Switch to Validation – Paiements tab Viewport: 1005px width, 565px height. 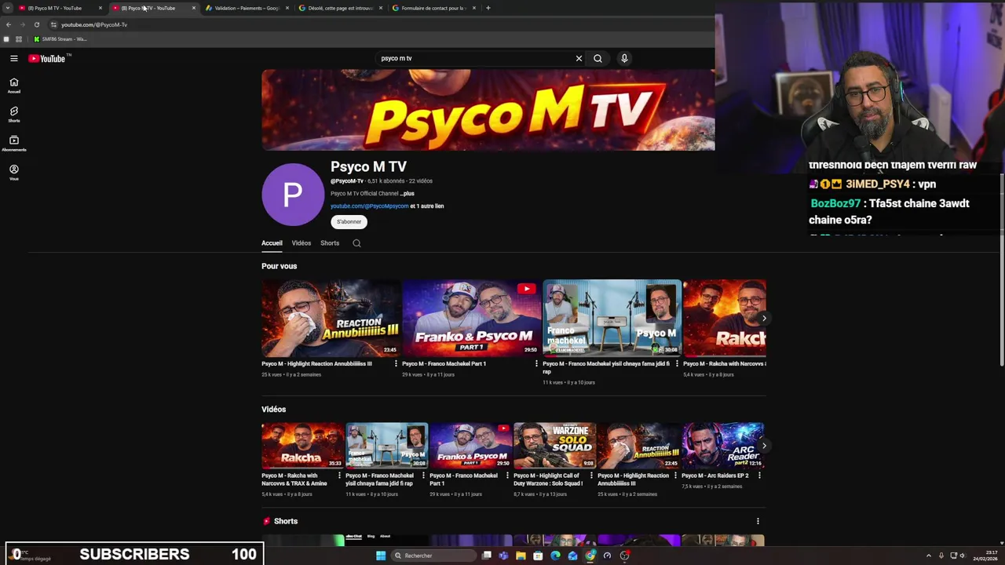click(x=247, y=8)
